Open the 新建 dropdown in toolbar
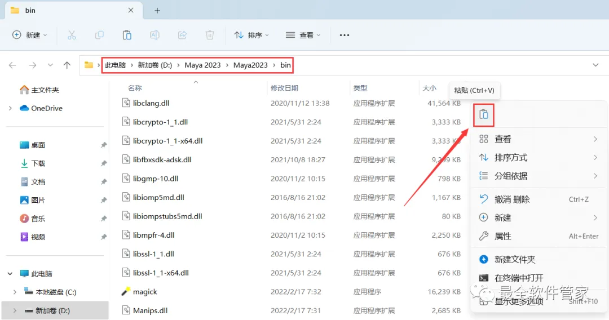The width and height of the screenshot is (609, 320). [x=29, y=35]
